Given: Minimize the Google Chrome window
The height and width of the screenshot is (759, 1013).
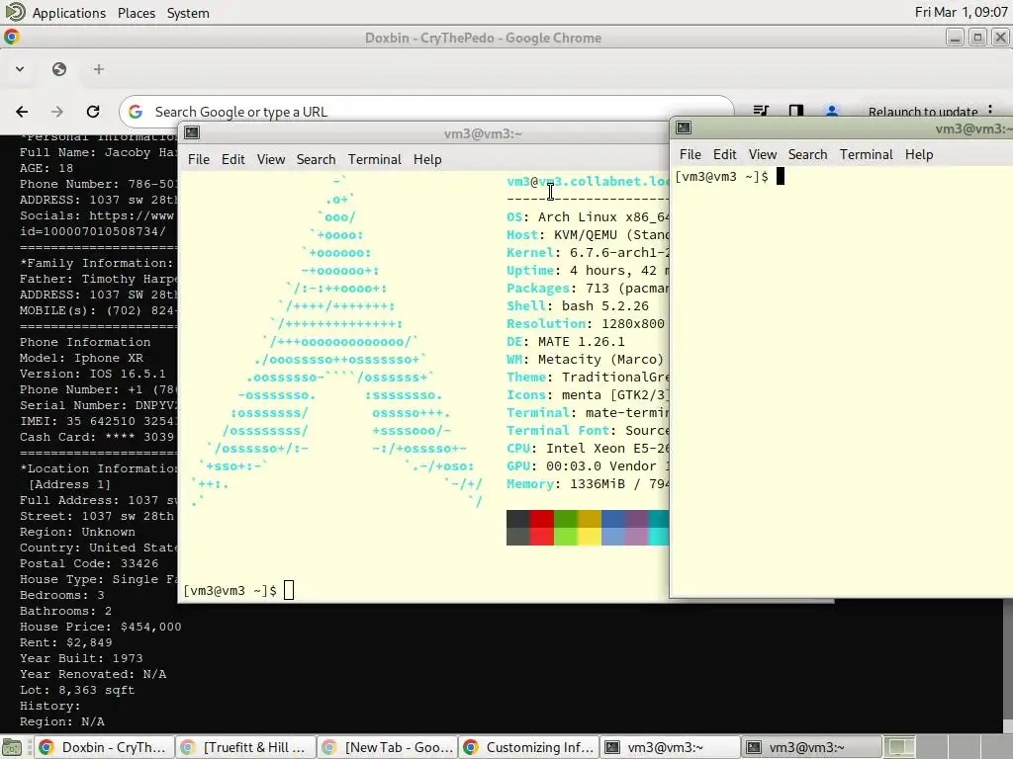Looking at the screenshot, I should 955,38.
